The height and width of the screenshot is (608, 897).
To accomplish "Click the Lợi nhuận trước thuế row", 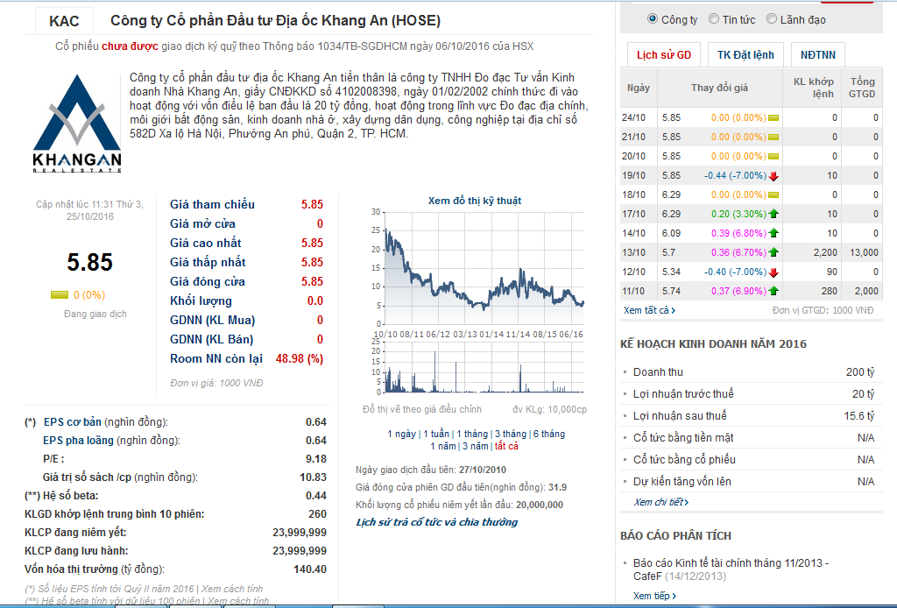I will [750, 393].
